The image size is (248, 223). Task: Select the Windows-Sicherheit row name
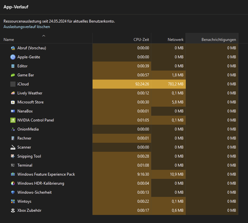[x=35, y=192]
